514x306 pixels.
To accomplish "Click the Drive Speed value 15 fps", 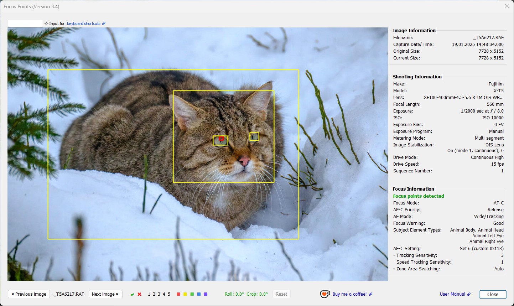I will tap(497, 164).
